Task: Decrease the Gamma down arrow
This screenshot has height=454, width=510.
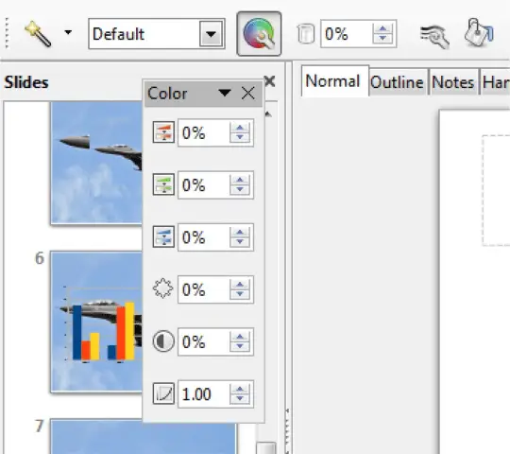Action: 240,399
